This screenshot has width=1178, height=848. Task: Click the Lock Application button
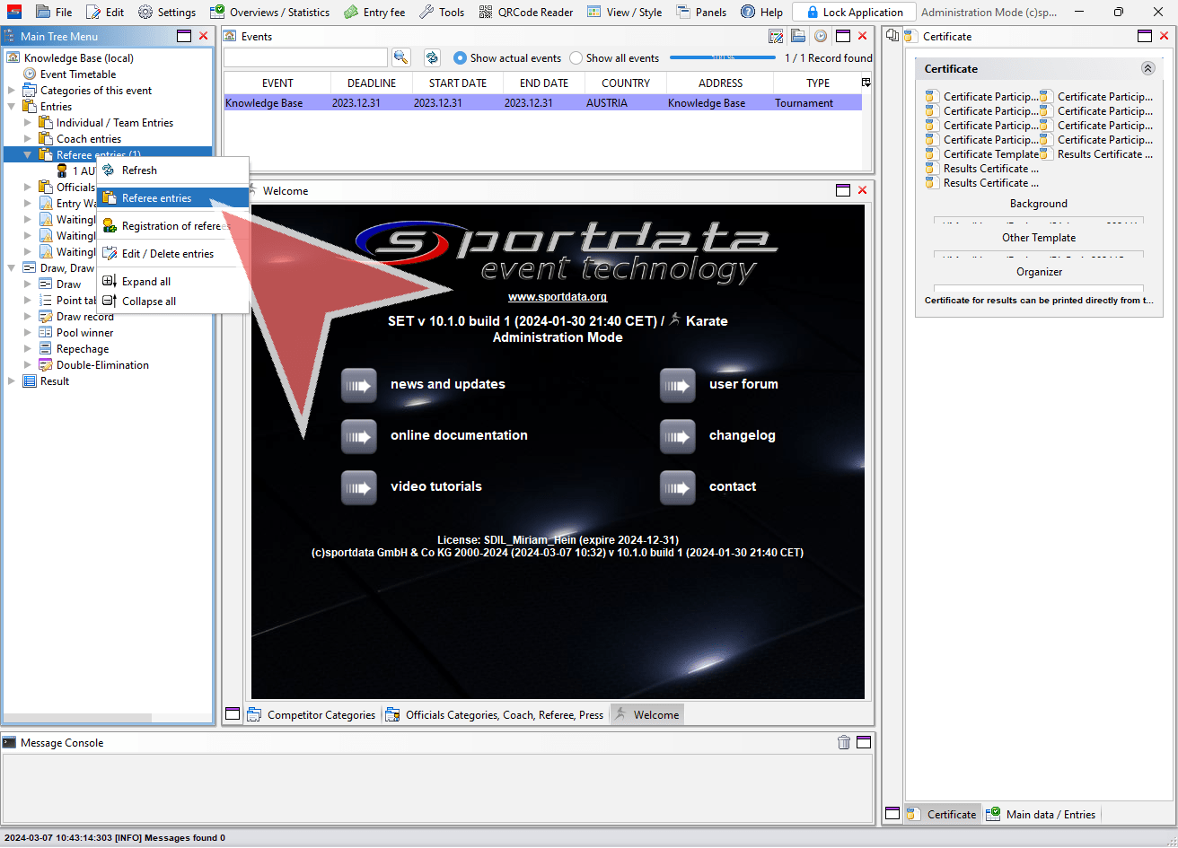(x=854, y=13)
